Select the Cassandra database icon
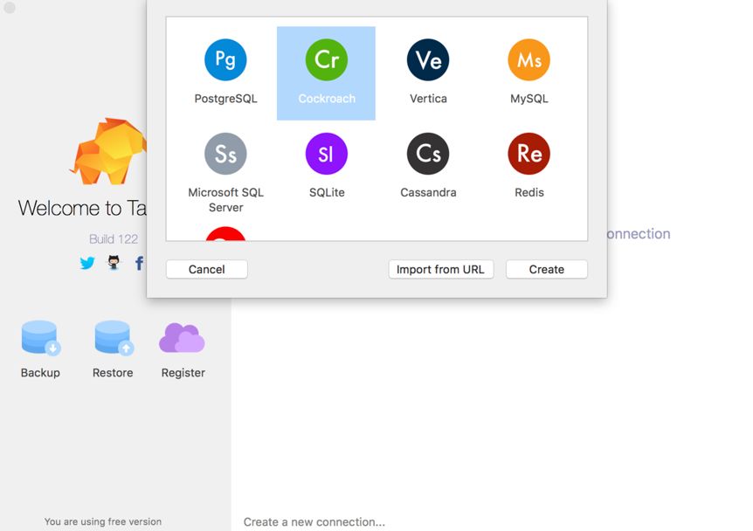 pyautogui.click(x=428, y=154)
